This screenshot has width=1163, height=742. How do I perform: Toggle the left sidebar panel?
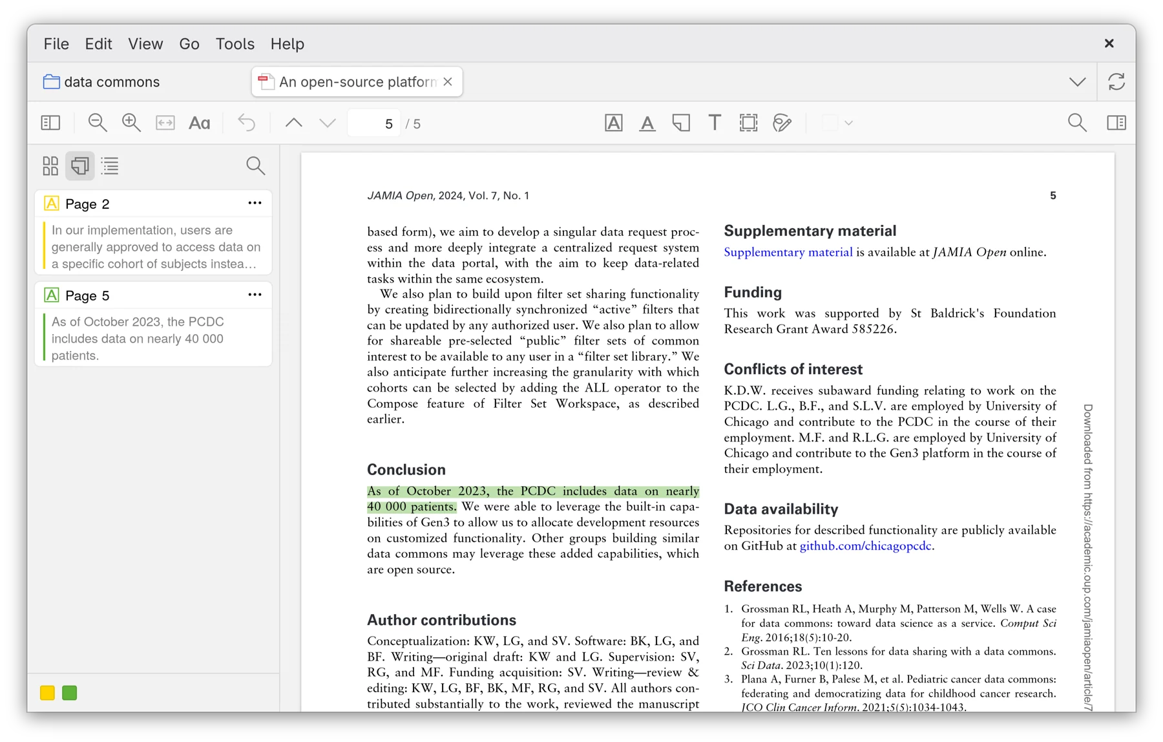[50, 123]
